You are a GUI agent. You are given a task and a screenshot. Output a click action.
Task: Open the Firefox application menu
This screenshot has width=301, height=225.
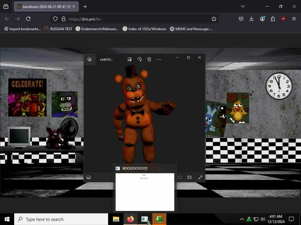click(x=294, y=19)
